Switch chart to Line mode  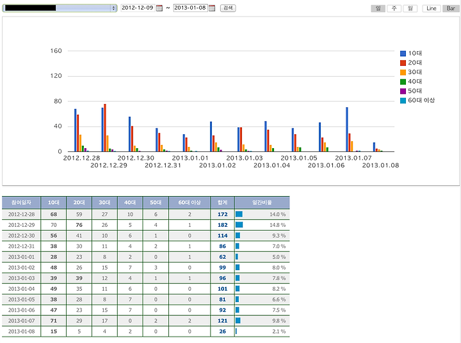(432, 8)
